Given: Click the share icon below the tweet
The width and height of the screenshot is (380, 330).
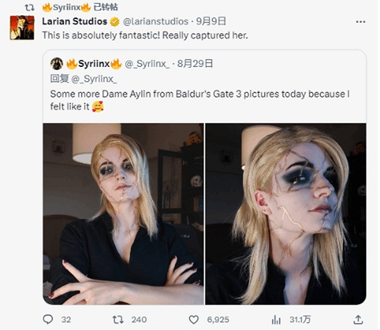Looking at the screenshot, I should pos(359,319).
